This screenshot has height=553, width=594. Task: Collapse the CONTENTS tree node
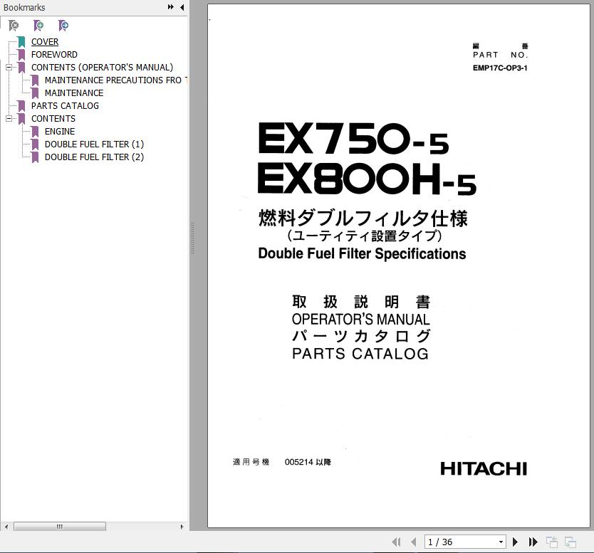click(x=9, y=118)
